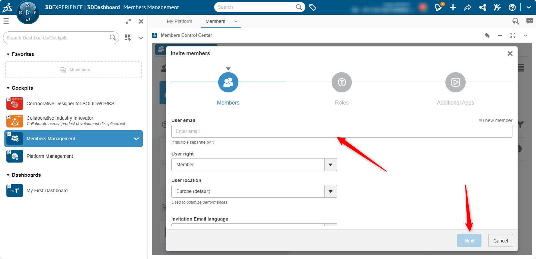Image resolution: width=536 pixels, height=259 pixels.
Task: Expand Members Management cockpit chevron
Action: tap(136, 139)
